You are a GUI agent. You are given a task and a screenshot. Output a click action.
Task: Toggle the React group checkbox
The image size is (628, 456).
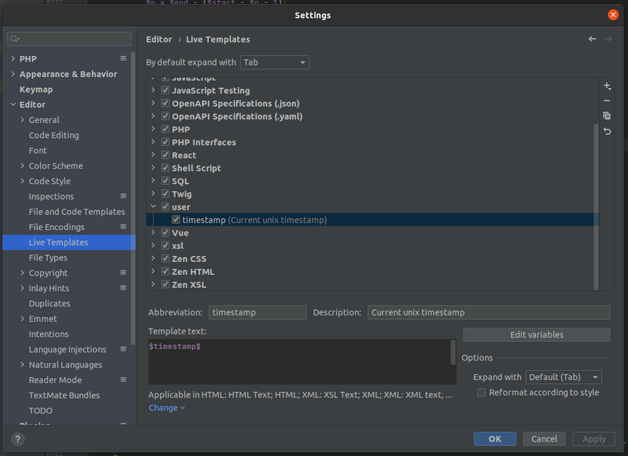pyautogui.click(x=165, y=155)
